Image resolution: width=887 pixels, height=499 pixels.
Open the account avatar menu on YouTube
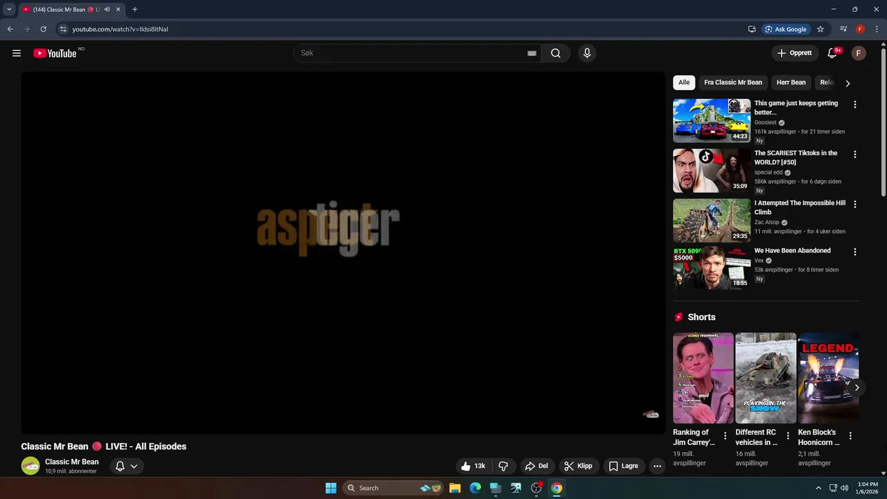click(x=859, y=53)
